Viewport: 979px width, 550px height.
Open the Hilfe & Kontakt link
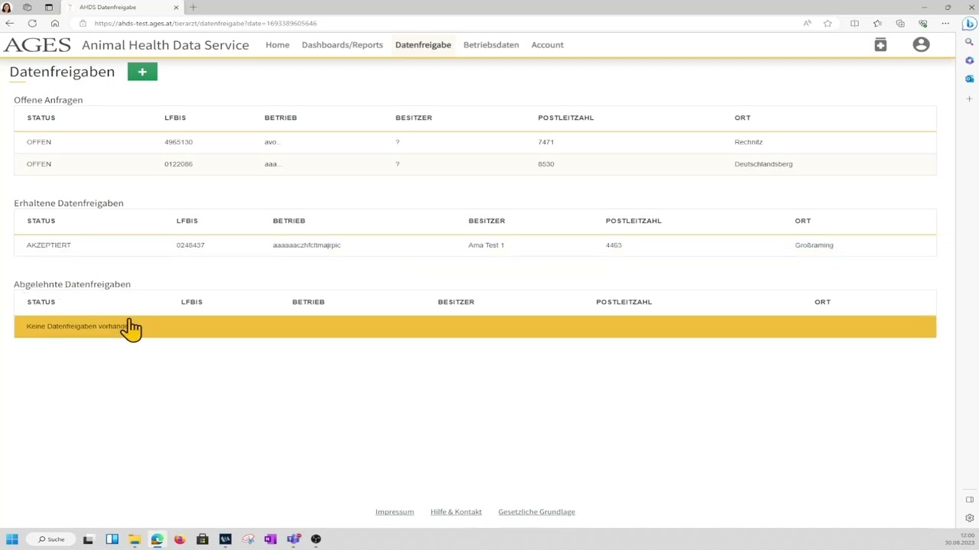(x=456, y=512)
